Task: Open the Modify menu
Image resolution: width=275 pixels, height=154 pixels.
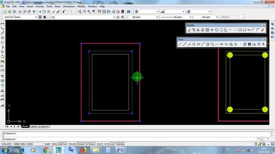Action: (x=81, y=6)
